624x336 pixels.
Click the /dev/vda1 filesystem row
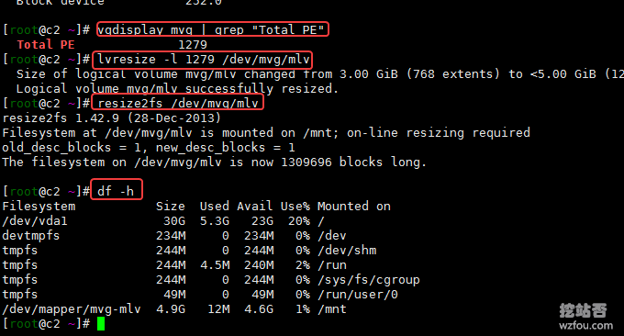tap(163, 221)
